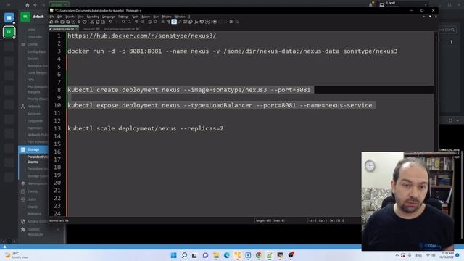Click the Zoom Out icon in Notepad++ toolbar
The height and width of the screenshot is (261, 464).
click(142, 22)
